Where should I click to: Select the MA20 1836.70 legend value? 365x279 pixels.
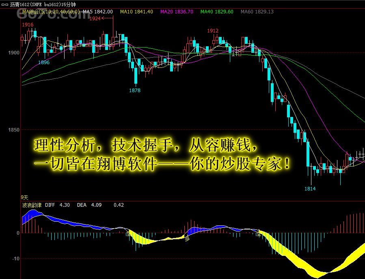[x=177, y=12]
